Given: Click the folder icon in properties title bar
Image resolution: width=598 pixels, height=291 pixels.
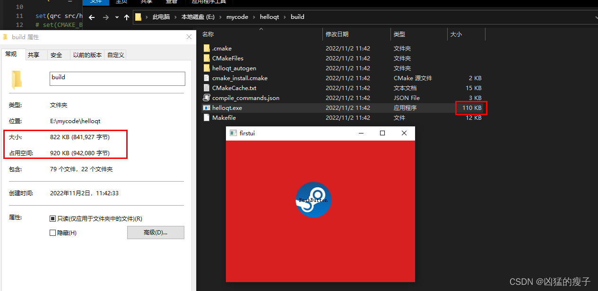Looking at the screenshot, I should pyautogui.click(x=5, y=37).
